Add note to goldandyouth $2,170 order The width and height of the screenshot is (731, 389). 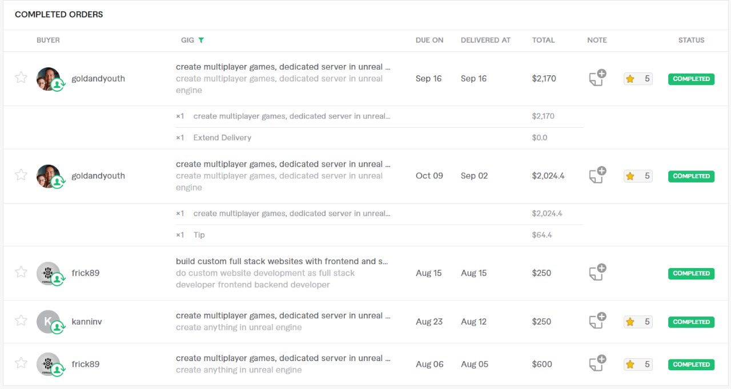click(x=597, y=78)
